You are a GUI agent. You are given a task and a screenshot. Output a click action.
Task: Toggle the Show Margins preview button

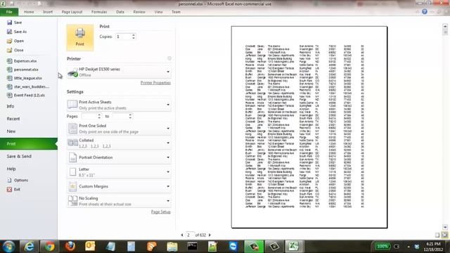[x=437, y=235]
